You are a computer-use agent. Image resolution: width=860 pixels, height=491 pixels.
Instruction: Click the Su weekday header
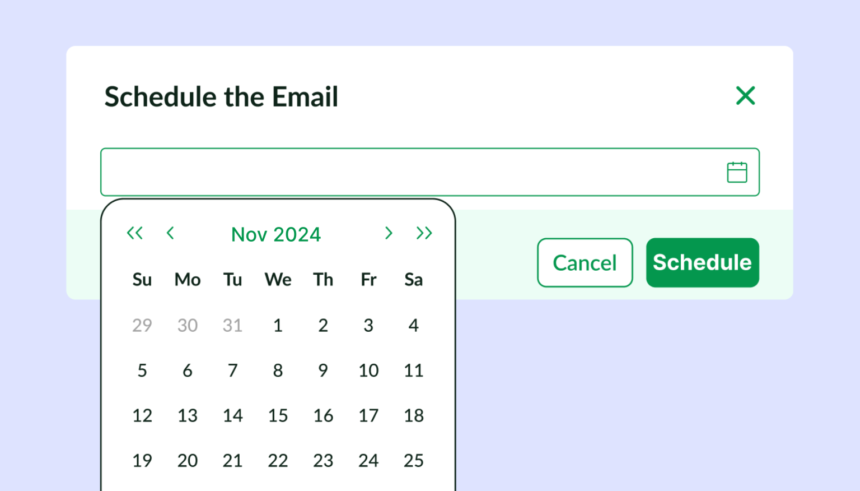coord(142,280)
